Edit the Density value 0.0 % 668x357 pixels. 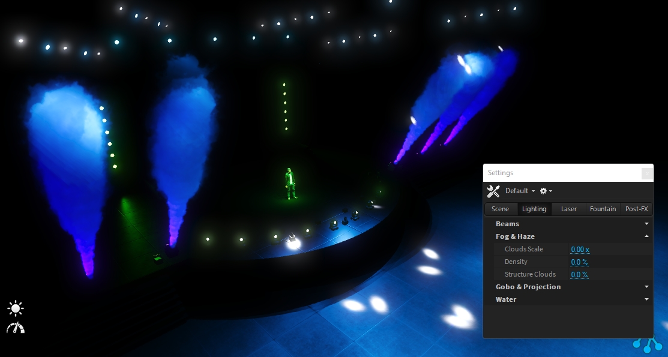[x=579, y=262]
